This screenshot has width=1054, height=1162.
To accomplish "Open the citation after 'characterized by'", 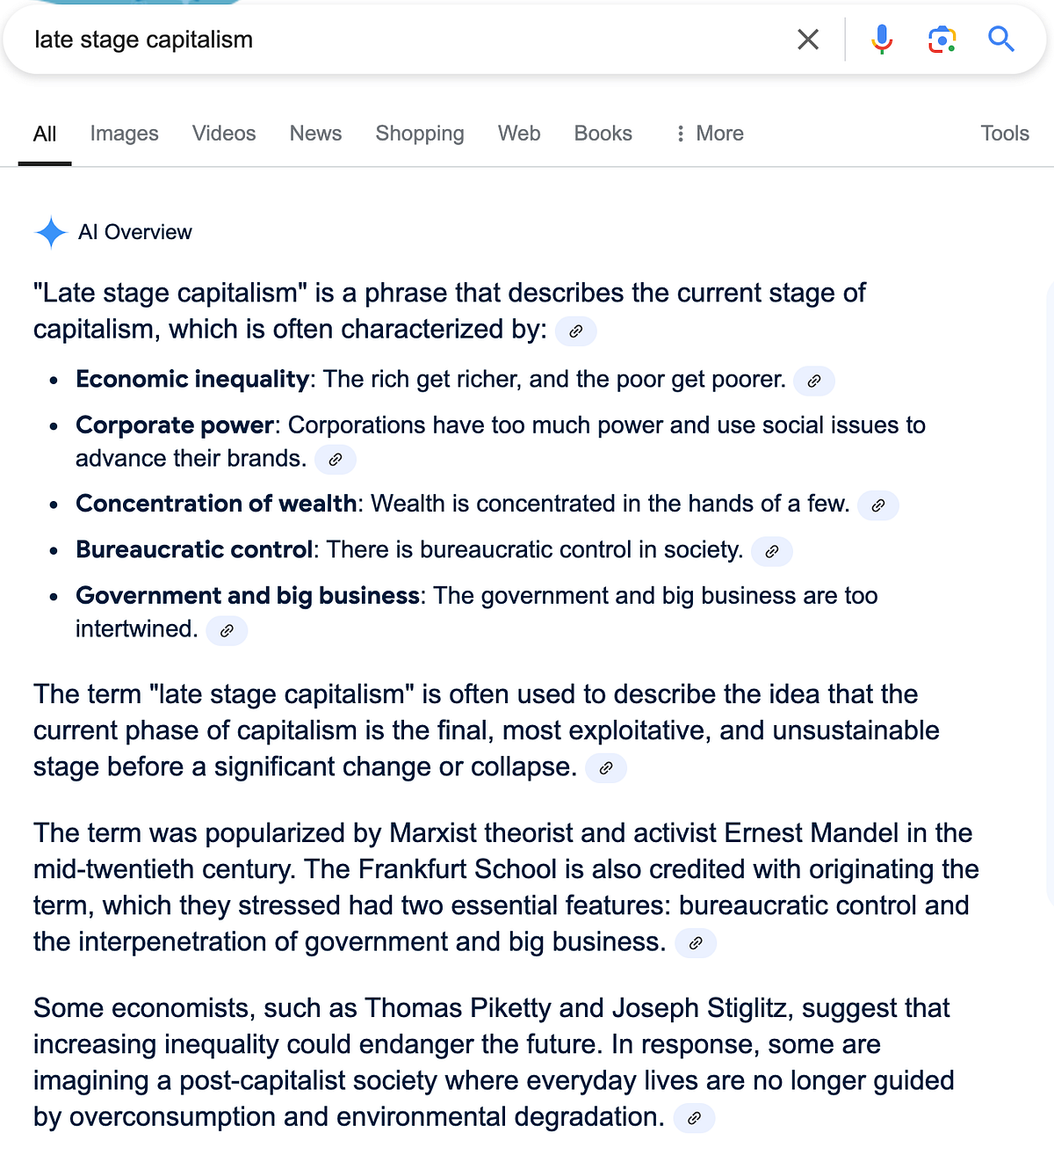I will (x=576, y=331).
